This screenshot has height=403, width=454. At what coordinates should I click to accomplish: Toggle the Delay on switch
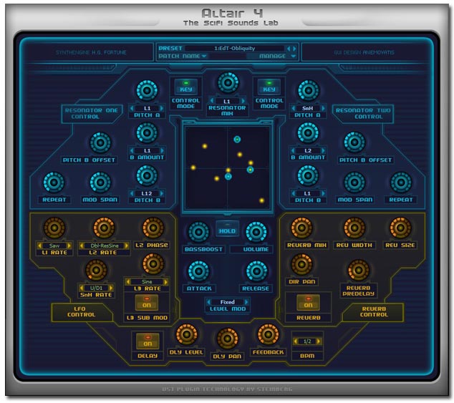tap(148, 341)
